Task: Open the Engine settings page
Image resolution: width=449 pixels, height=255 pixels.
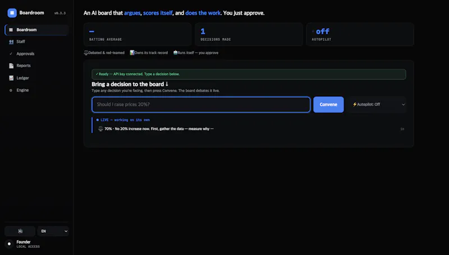Action: point(36,90)
